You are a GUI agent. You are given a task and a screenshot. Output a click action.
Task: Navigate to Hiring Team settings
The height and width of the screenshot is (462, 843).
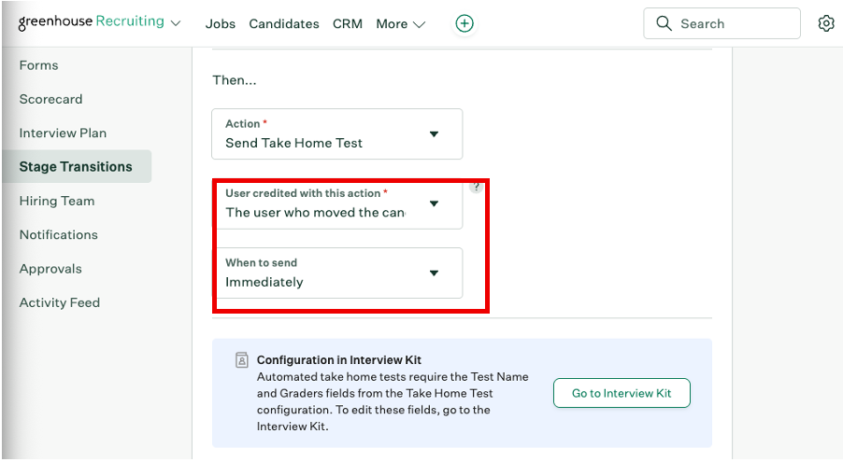click(57, 201)
